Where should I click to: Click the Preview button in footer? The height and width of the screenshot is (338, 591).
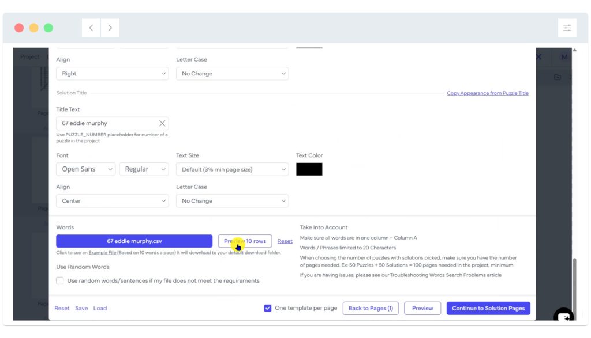tap(422, 308)
